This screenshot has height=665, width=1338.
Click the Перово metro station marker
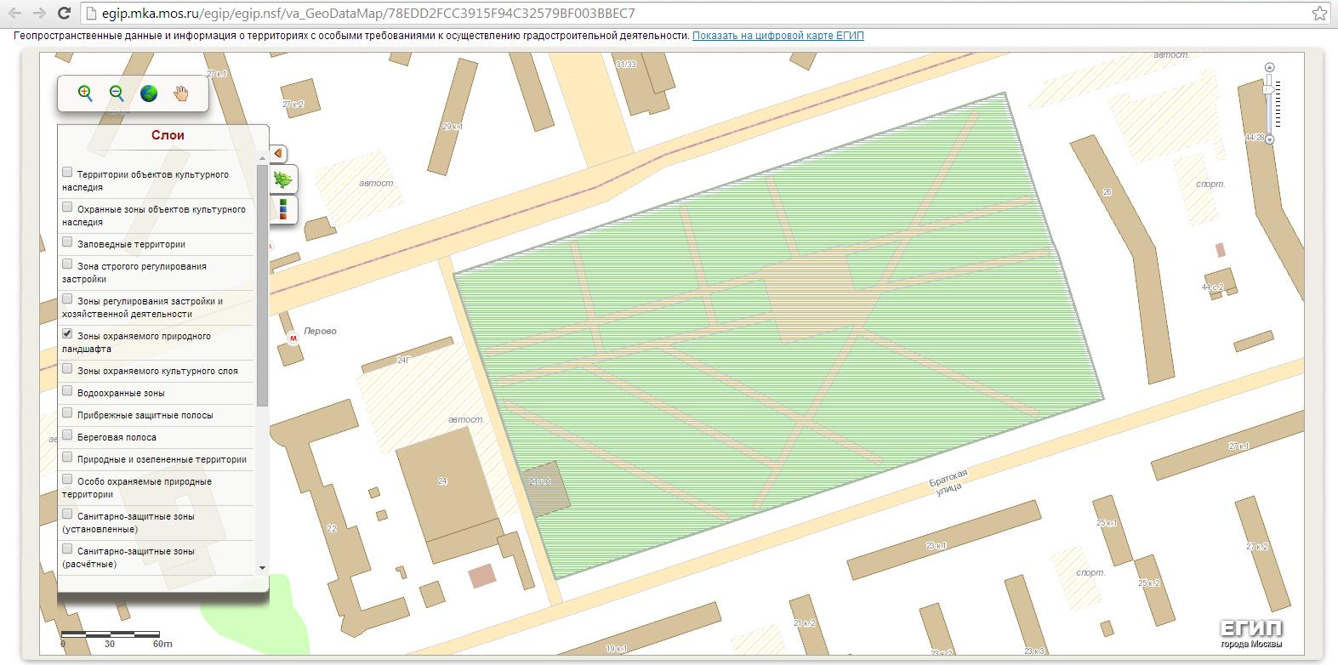tap(293, 338)
